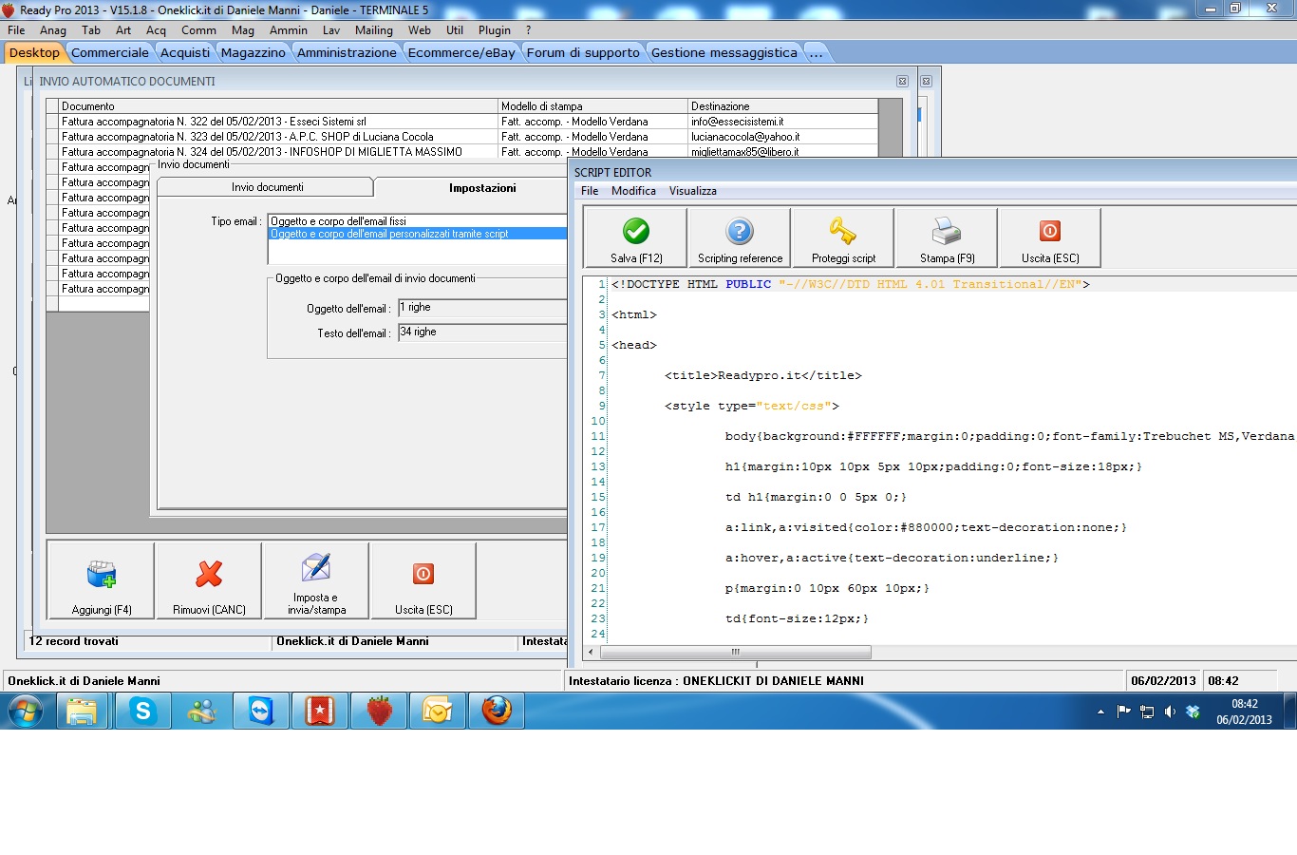This screenshot has height=855, width=1297.
Task: Switch to Ecommerce/eBay tab
Action: [461, 52]
